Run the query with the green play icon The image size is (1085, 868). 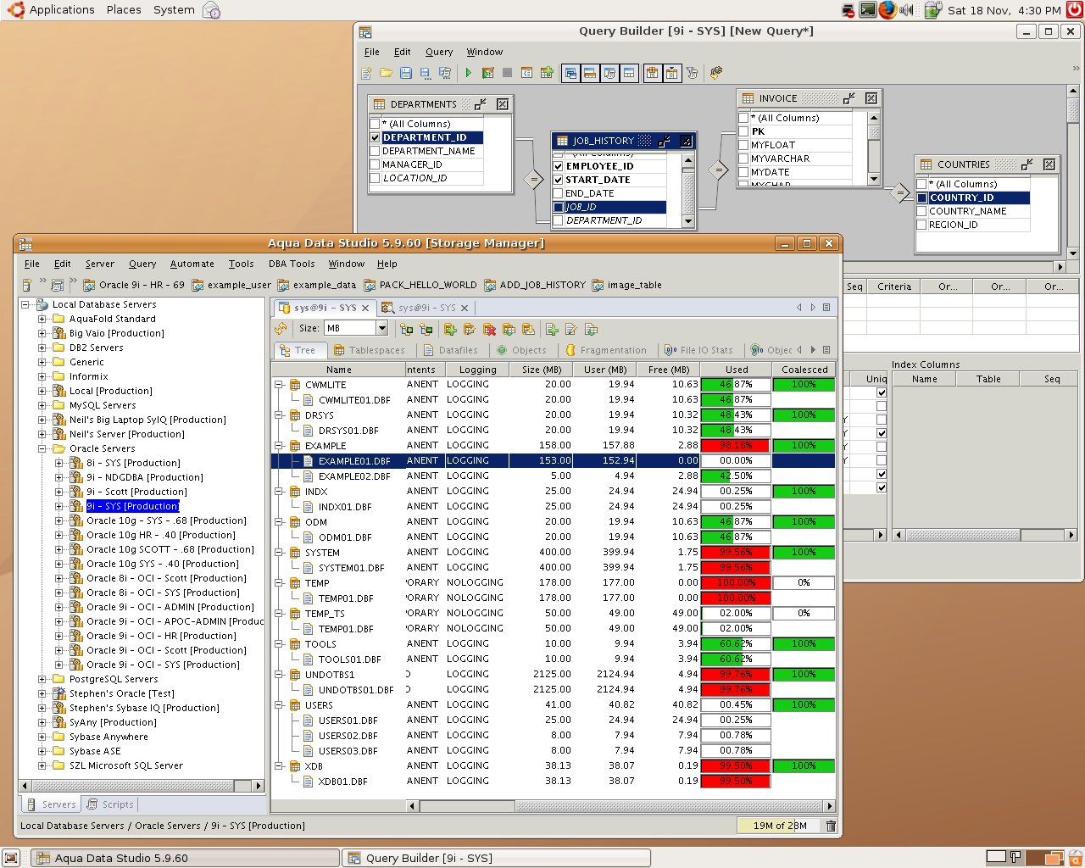tap(468, 74)
